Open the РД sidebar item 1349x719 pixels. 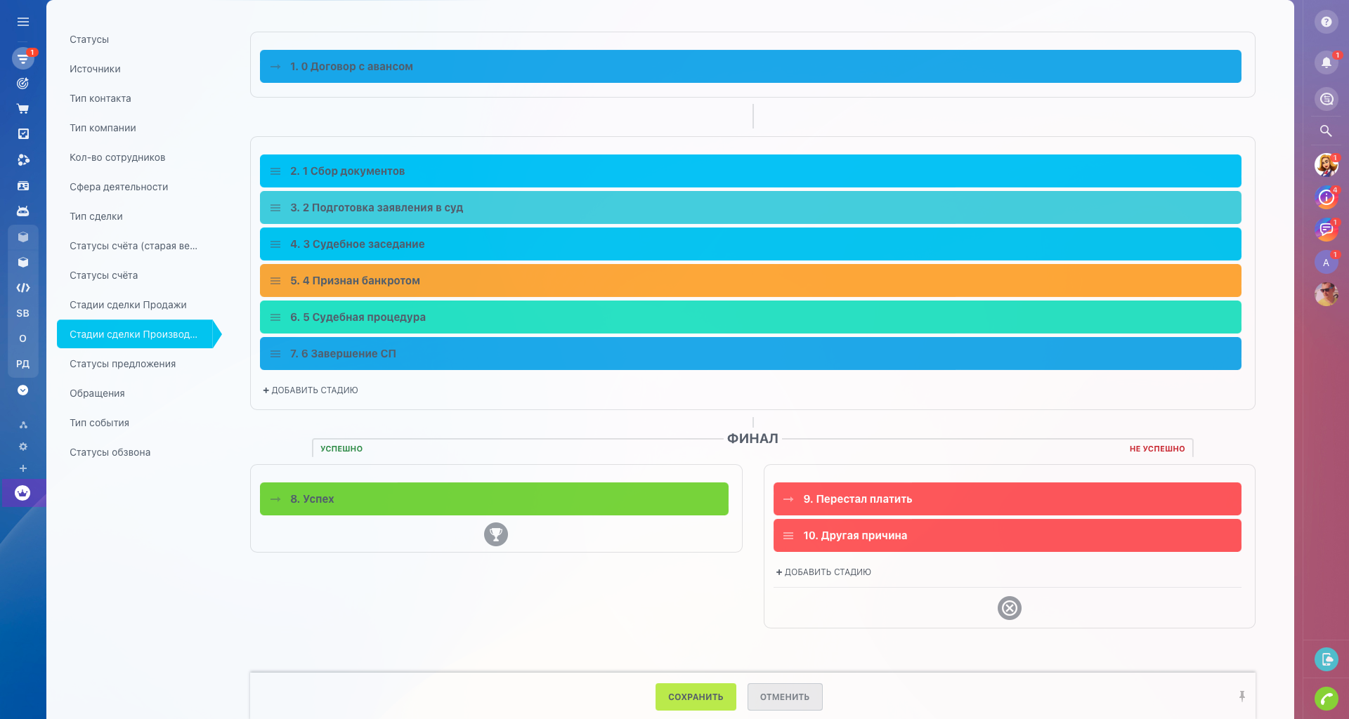(x=23, y=364)
